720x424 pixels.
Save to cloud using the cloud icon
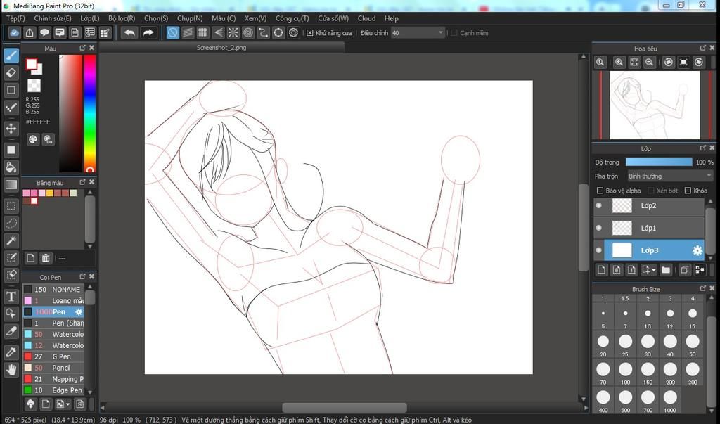tap(15, 32)
